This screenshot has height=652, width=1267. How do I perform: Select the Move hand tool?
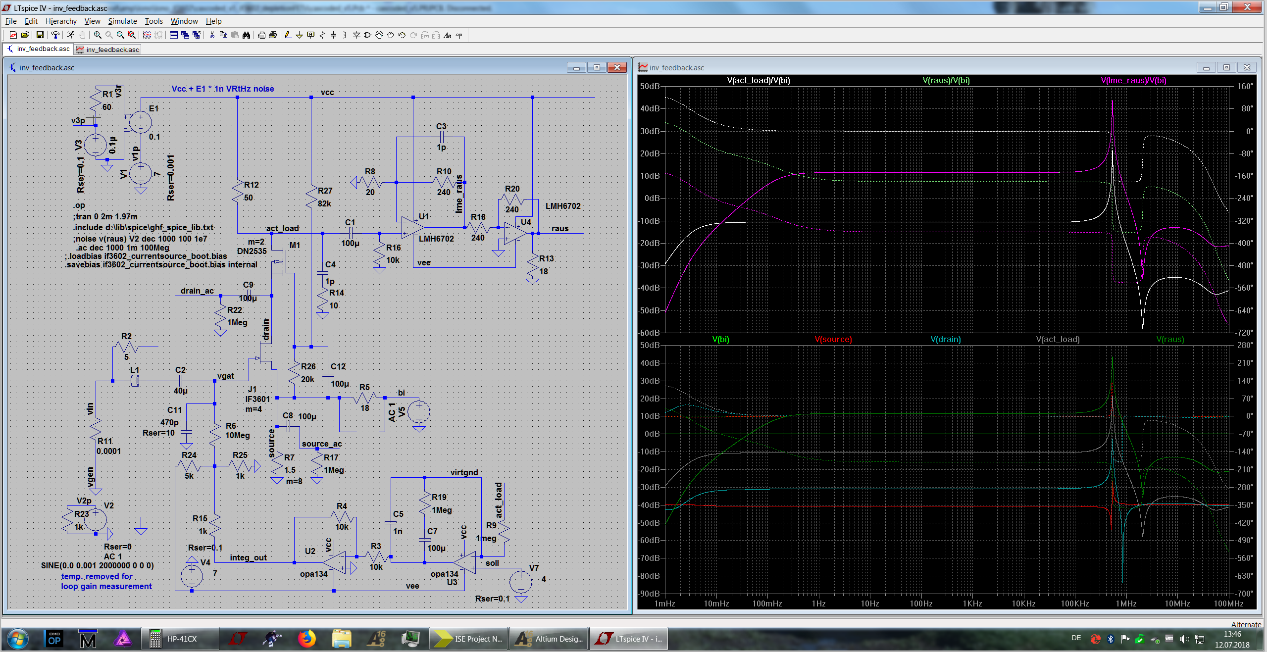tap(379, 35)
